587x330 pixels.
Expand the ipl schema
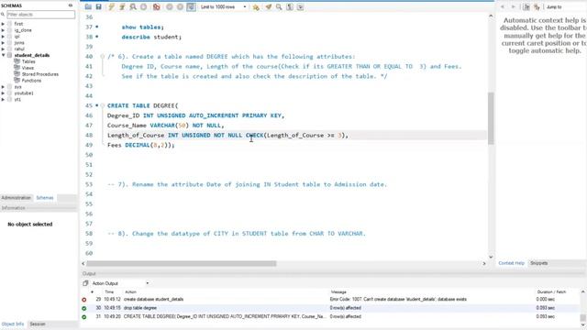(3, 37)
